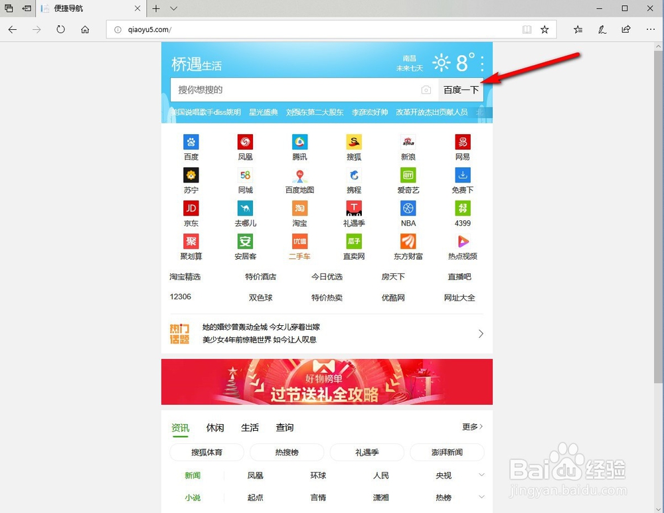The image size is (664, 513).
Task: Open the 更多 link in the category section
Action: 472,427
